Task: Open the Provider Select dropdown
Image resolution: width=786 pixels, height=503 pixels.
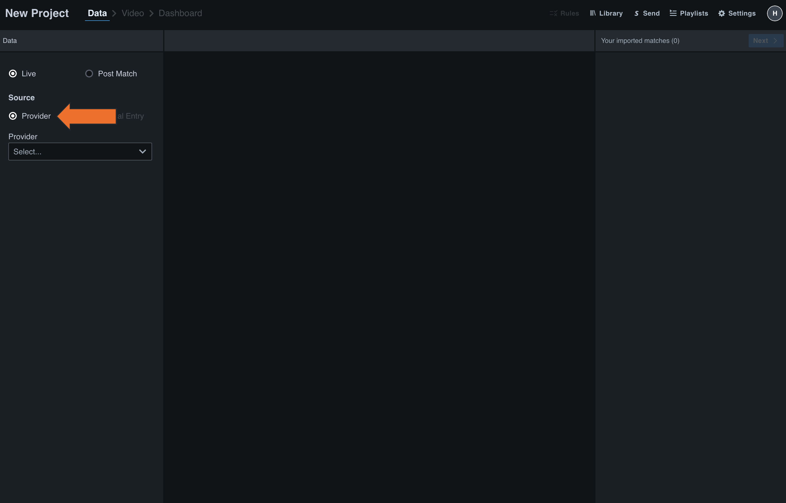Action: click(x=80, y=152)
